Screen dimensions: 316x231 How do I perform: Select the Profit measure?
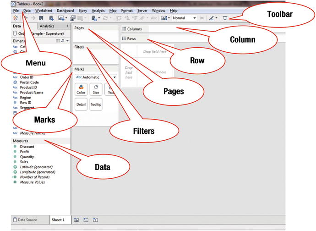24,152
